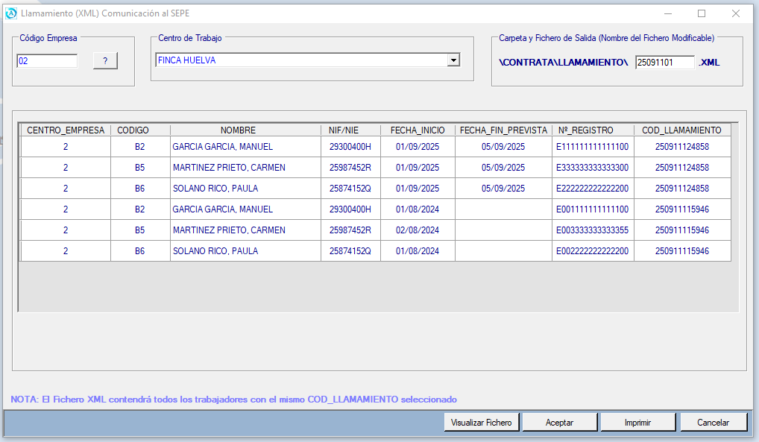Click registro E222222222222200 cell
759x442 pixels.
tap(592, 189)
